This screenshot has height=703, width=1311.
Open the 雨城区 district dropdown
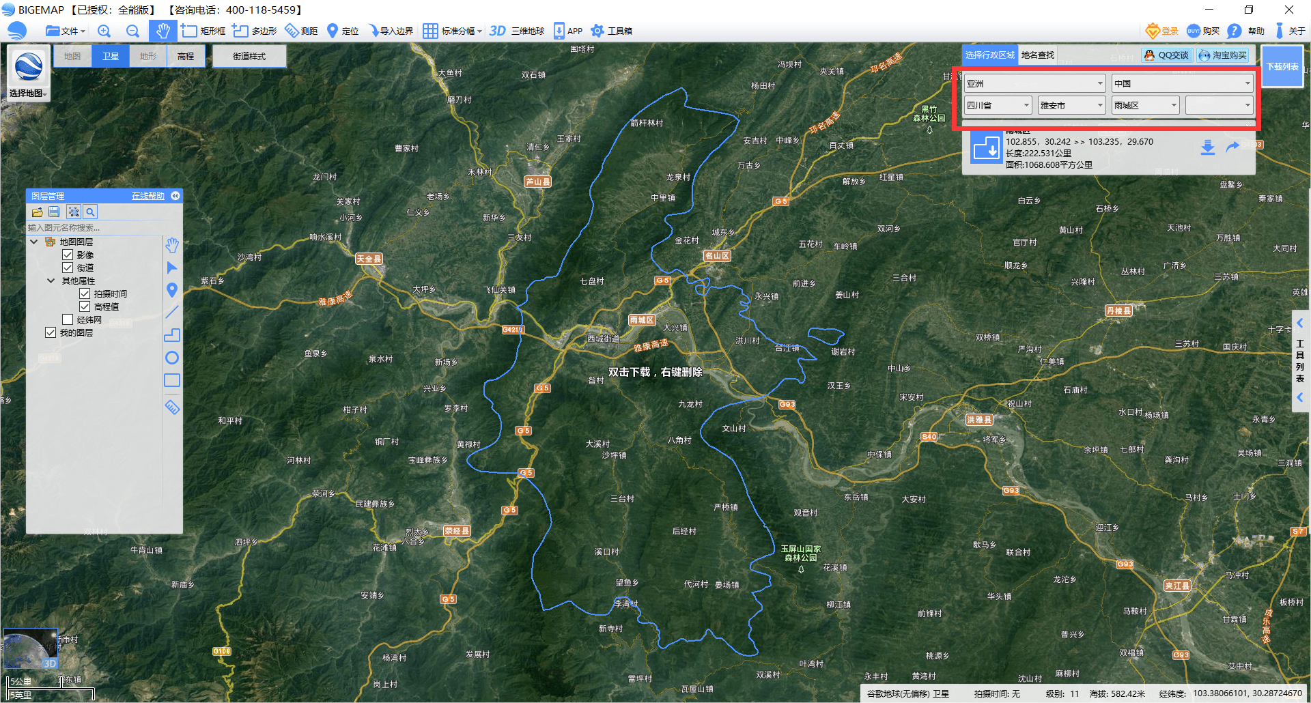(x=1145, y=105)
